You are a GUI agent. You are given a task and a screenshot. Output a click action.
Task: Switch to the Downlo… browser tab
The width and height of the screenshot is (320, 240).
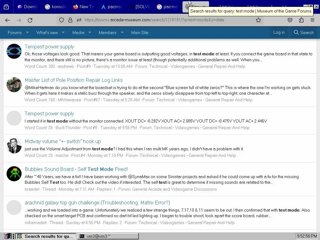(x=28, y=7)
